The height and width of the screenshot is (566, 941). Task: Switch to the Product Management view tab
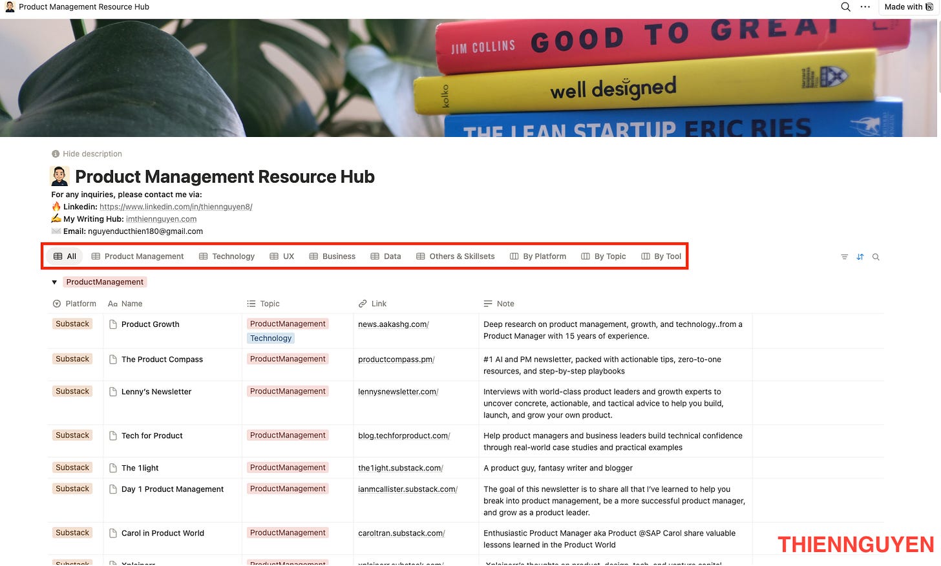(x=138, y=257)
